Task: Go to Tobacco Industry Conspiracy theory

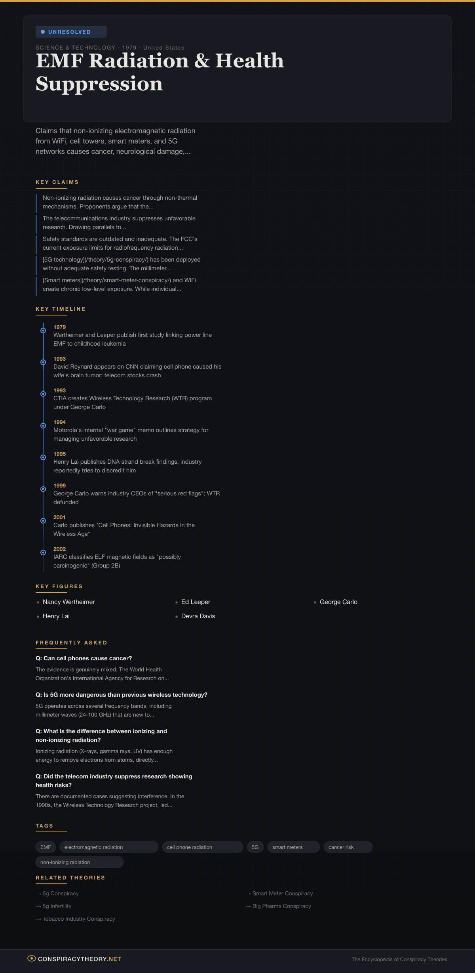Action: 79,919
